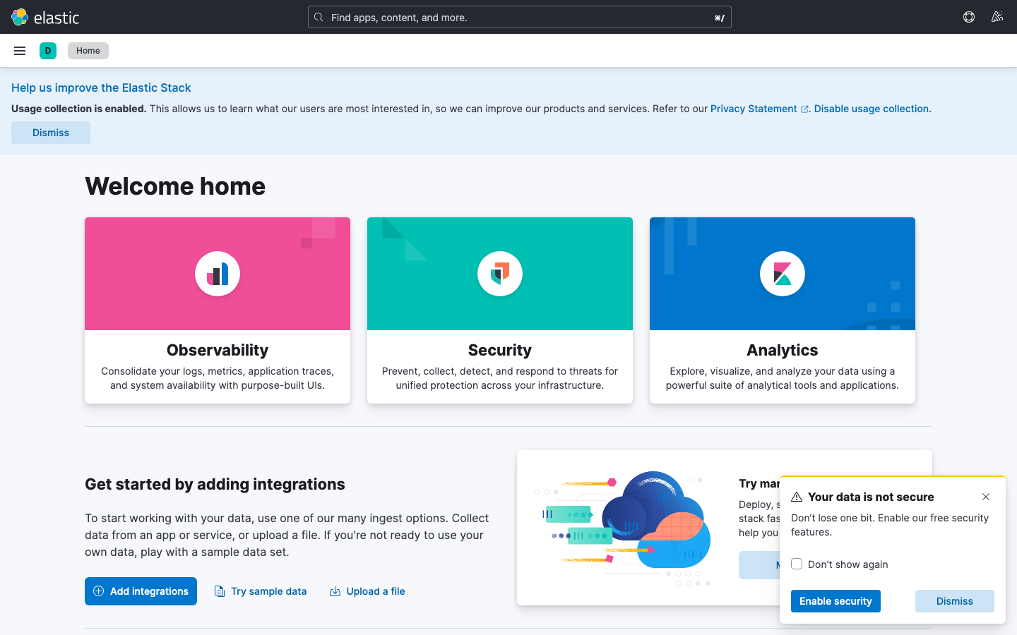Click the Elastic logo in the header
This screenshot has width=1017, height=635.
coord(45,17)
